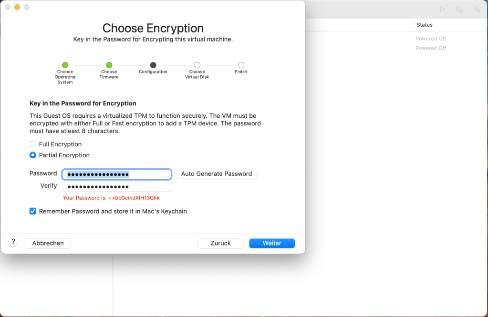Open help via the question mark icon
Viewport: 488px width, 317px height.
point(13,242)
